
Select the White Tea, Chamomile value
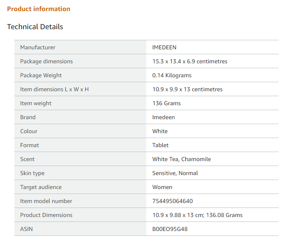point(182,159)
